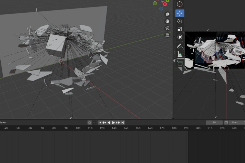Click the zoom magnifier viewport button
Screen dimensions: 245x163
coord(167,14)
